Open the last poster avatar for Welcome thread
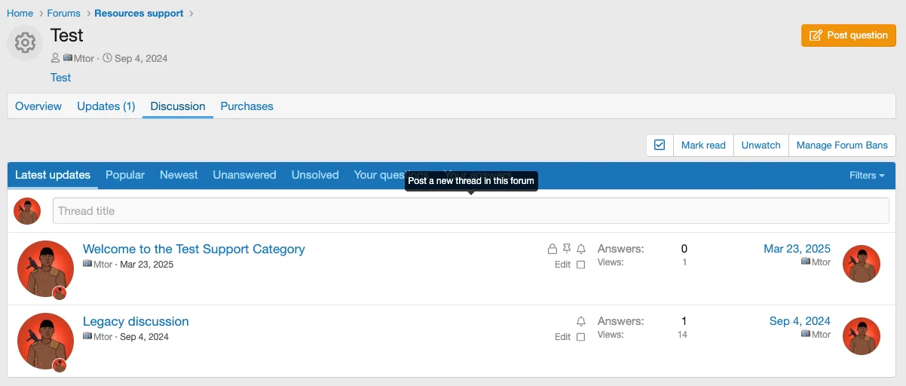Image resolution: width=906 pixels, height=386 pixels. click(x=861, y=264)
